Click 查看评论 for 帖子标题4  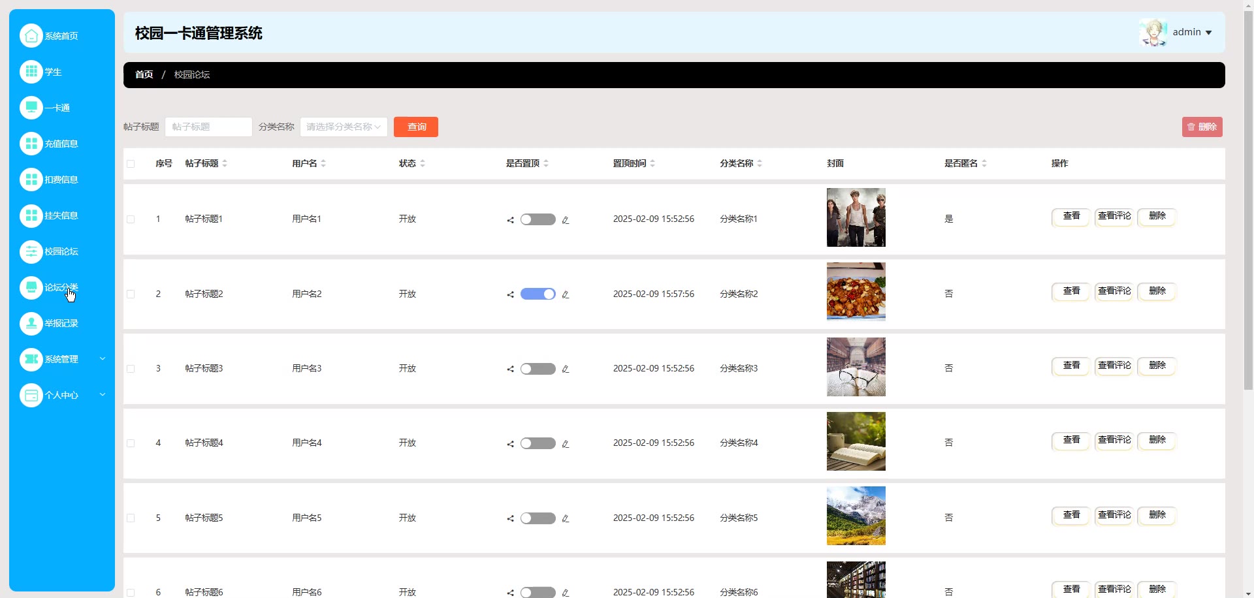pyautogui.click(x=1114, y=441)
